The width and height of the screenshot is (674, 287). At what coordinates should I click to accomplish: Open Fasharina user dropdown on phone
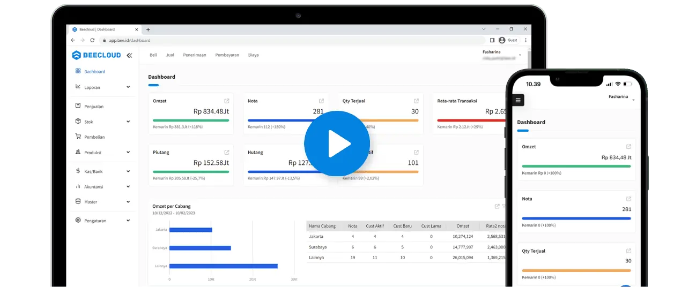[633, 100]
